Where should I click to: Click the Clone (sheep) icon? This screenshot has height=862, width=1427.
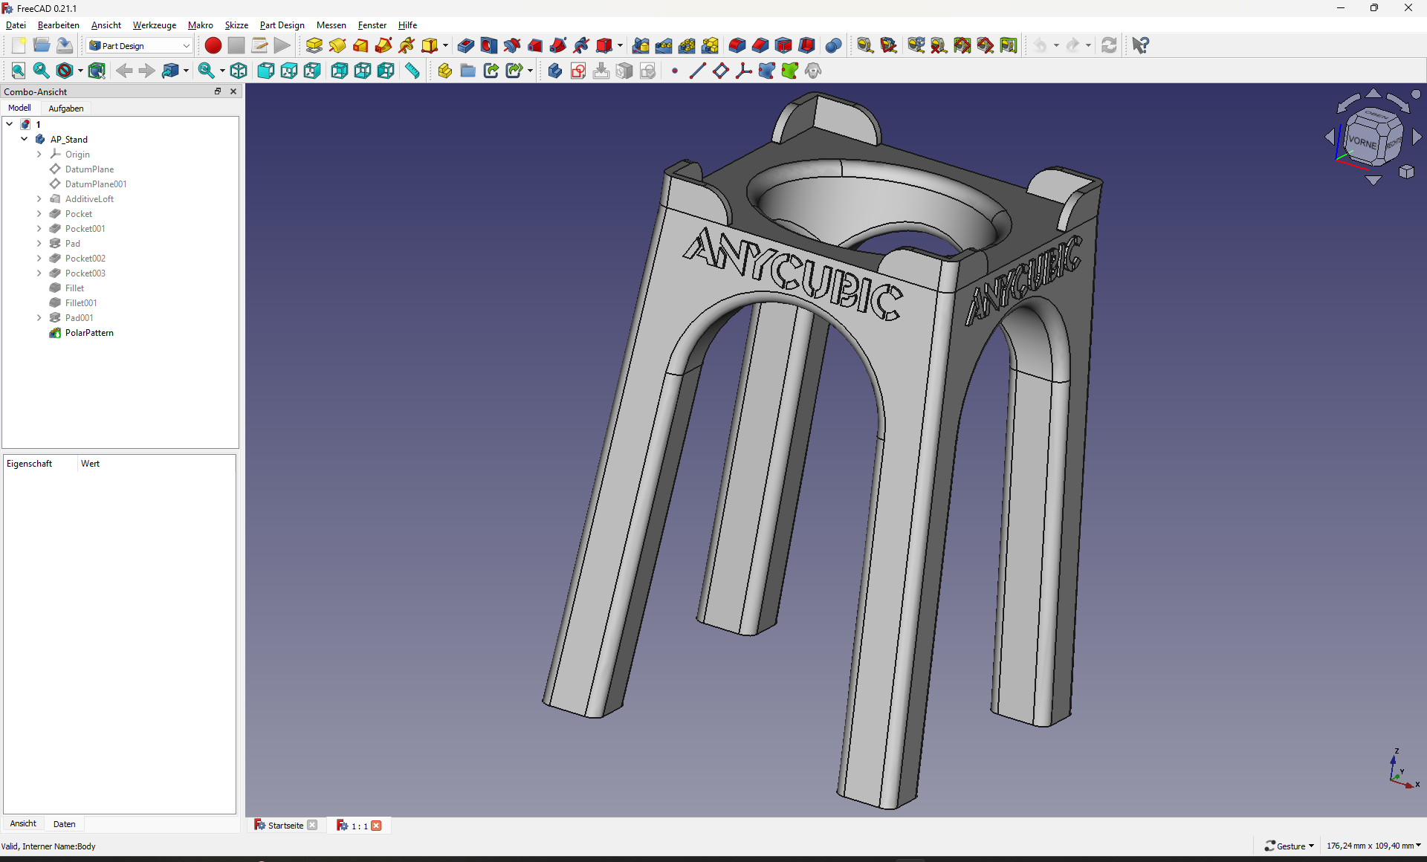[x=813, y=71]
